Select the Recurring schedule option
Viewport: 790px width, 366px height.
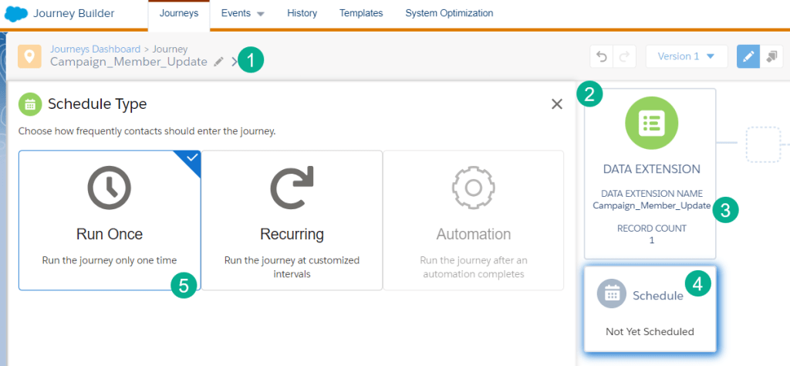(x=292, y=220)
